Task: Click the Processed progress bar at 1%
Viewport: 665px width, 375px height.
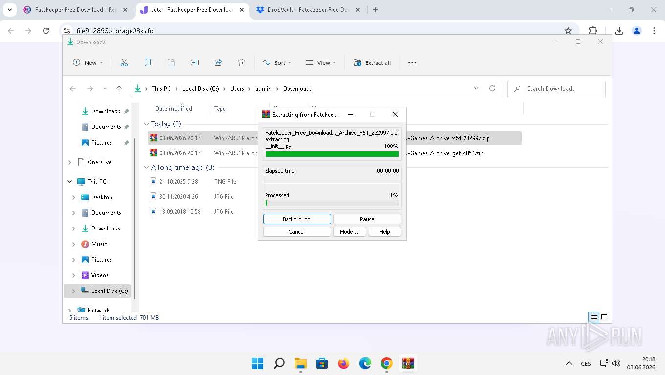Action: 332,203
